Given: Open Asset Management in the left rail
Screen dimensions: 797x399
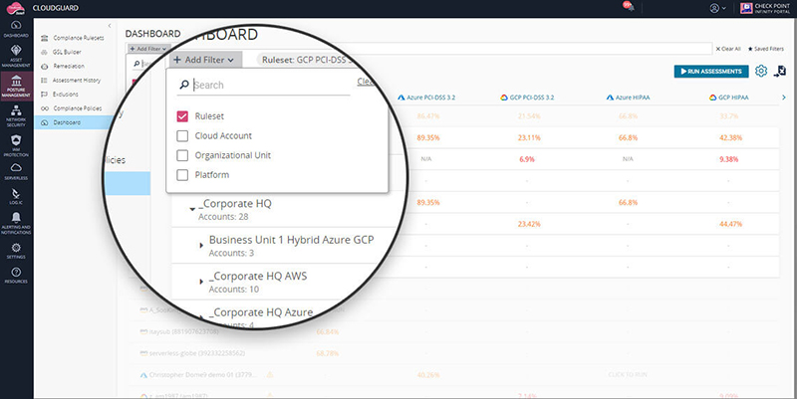Looking at the screenshot, I should pyautogui.click(x=16, y=56).
